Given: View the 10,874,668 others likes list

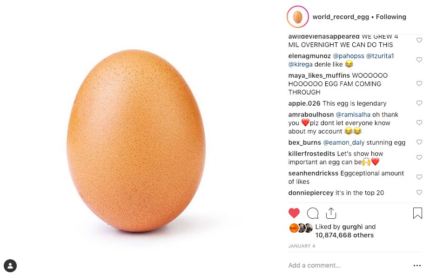Looking at the screenshot, I should click(x=344, y=235).
